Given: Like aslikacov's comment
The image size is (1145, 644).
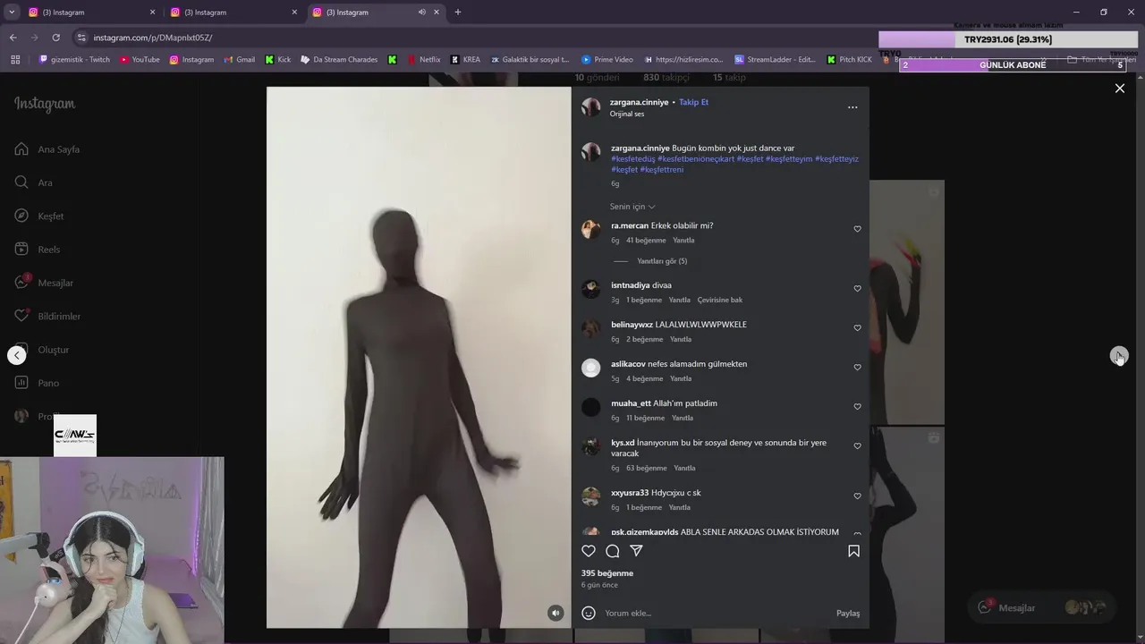Looking at the screenshot, I should (x=857, y=367).
